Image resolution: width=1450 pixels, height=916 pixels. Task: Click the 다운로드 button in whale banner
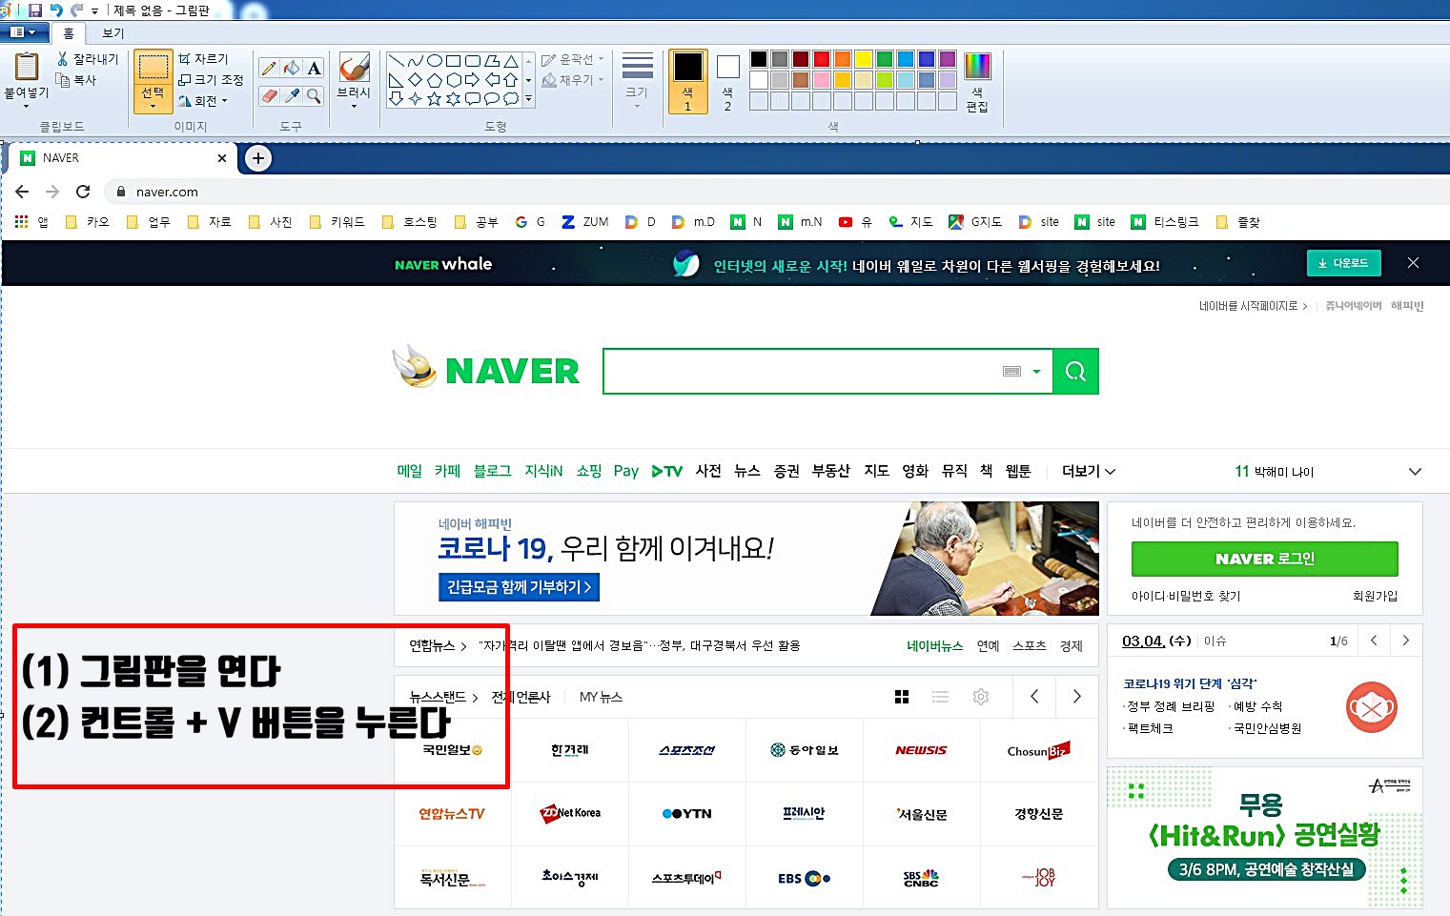1343,263
